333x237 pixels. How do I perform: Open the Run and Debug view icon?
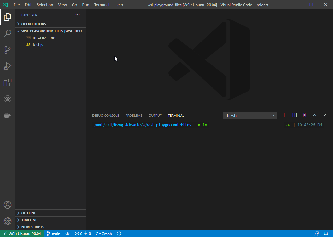click(x=8, y=66)
